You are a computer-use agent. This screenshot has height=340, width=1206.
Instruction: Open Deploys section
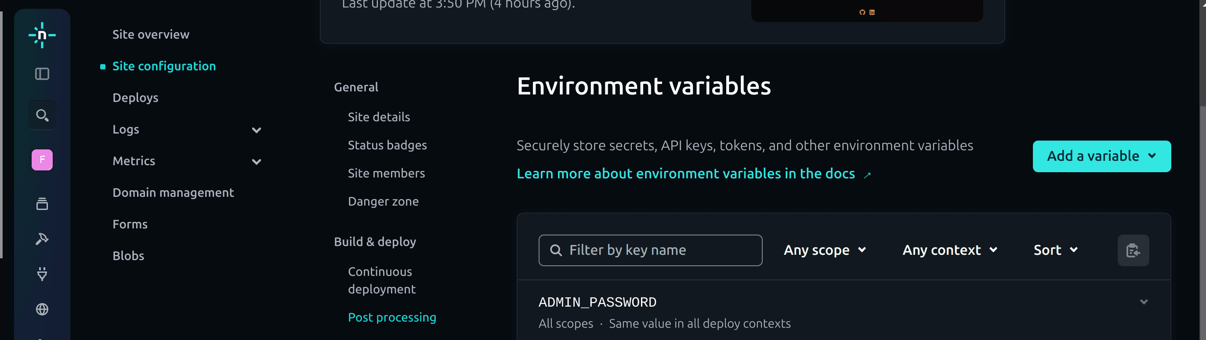tap(135, 98)
